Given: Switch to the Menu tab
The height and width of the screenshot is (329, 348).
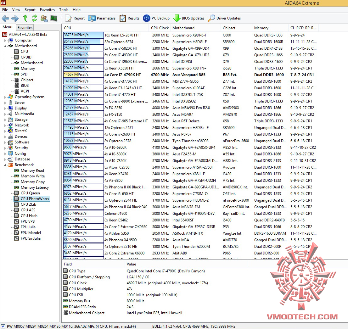Looking at the screenshot, I should 8,27.
